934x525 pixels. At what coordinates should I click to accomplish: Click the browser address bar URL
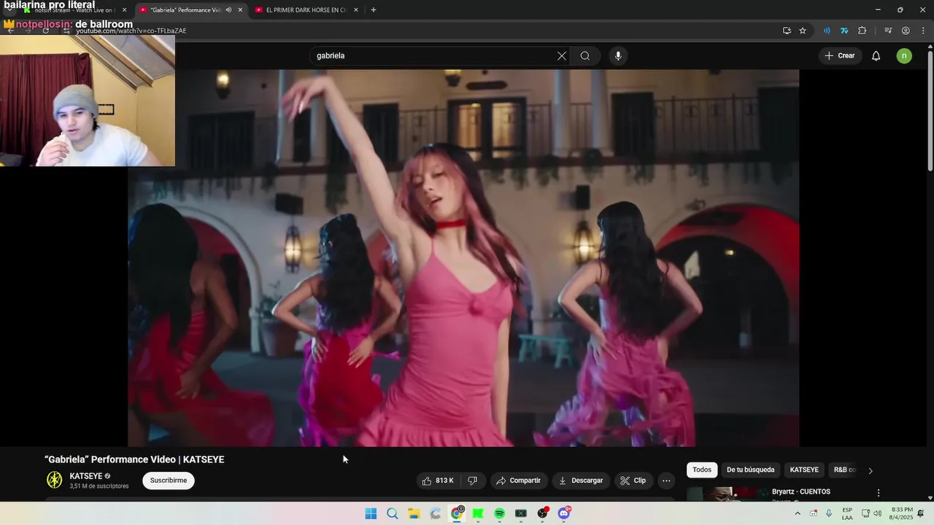[x=131, y=31]
